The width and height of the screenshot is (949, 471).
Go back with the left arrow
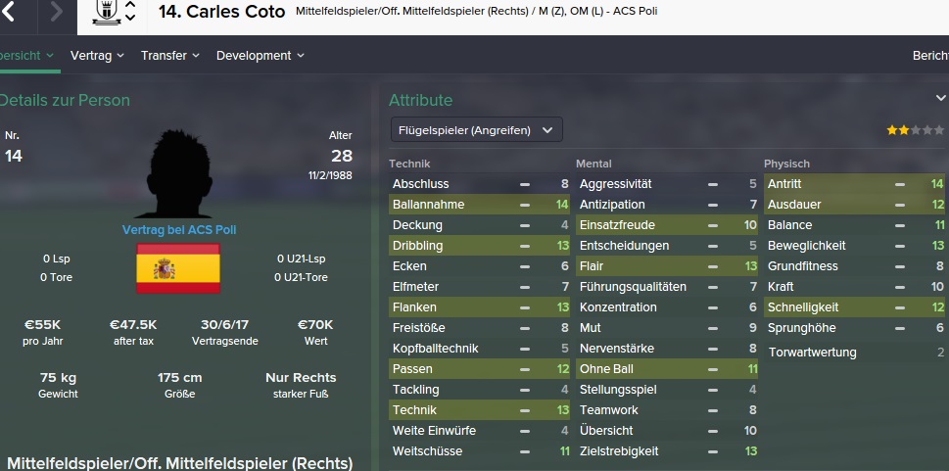(10, 12)
